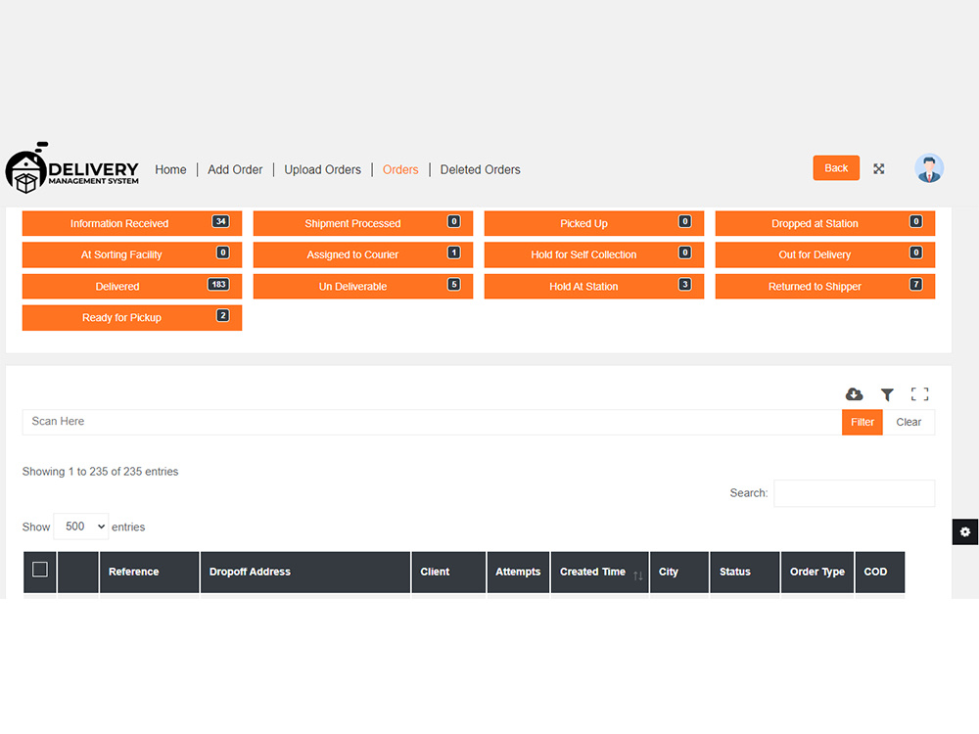Image resolution: width=979 pixels, height=734 pixels.
Task: Sort by Created Time arrows
Action: pos(637,575)
